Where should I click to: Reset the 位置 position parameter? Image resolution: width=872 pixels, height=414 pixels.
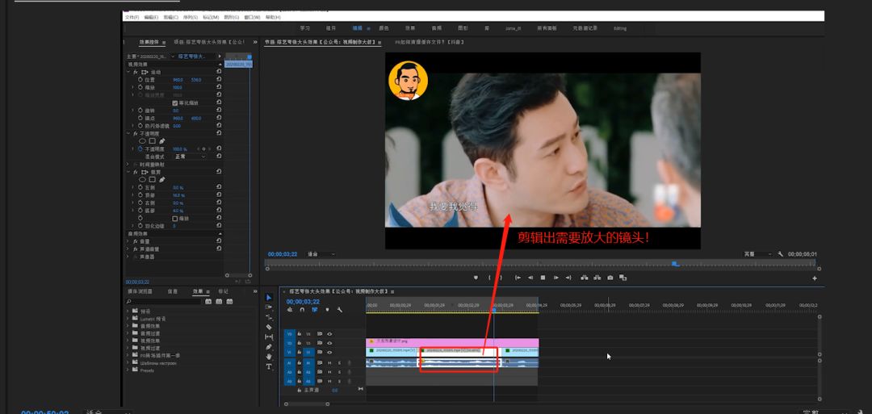point(219,80)
